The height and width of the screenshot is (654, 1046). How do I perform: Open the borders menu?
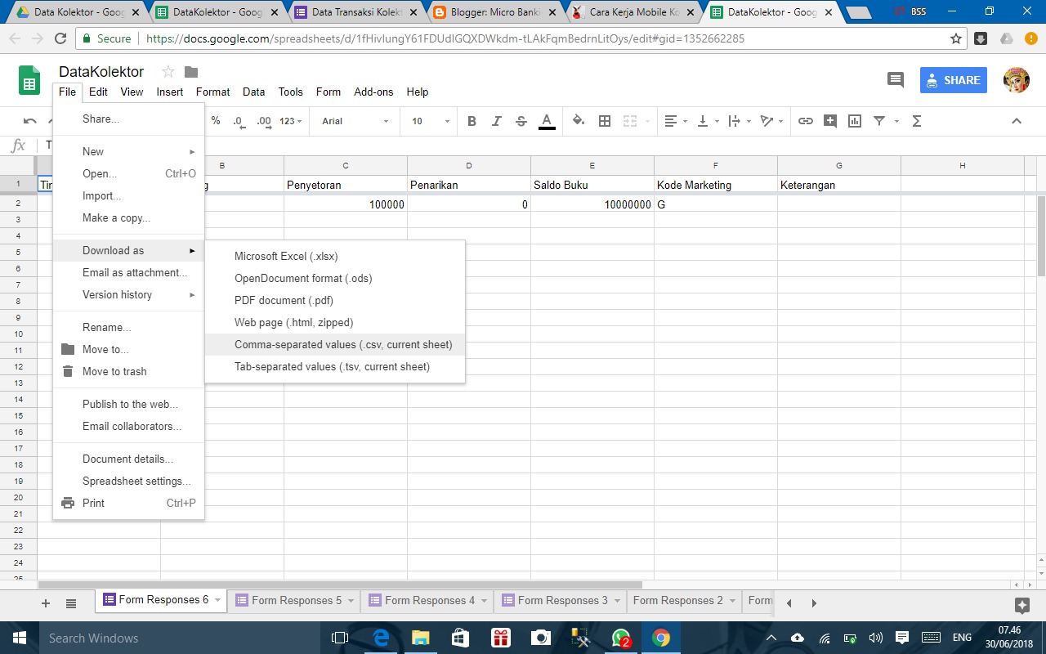(x=605, y=120)
